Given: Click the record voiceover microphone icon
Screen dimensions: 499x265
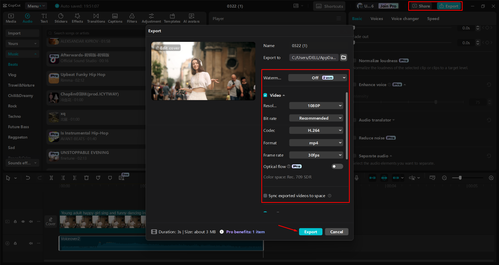Looking at the screenshot, I should point(356,178).
